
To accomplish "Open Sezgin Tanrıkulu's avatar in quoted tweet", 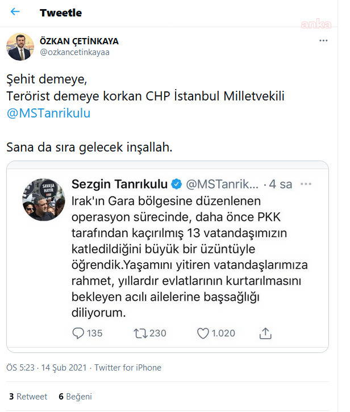I will tap(44, 199).
